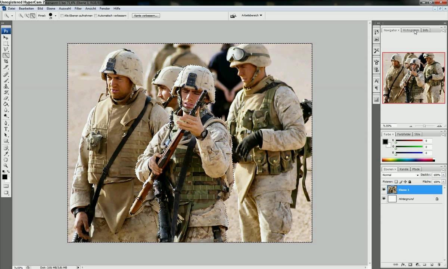Click the subtract from selection mode icon

point(33,16)
